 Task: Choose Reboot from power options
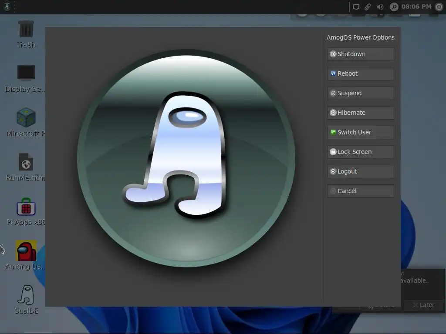[360, 73]
